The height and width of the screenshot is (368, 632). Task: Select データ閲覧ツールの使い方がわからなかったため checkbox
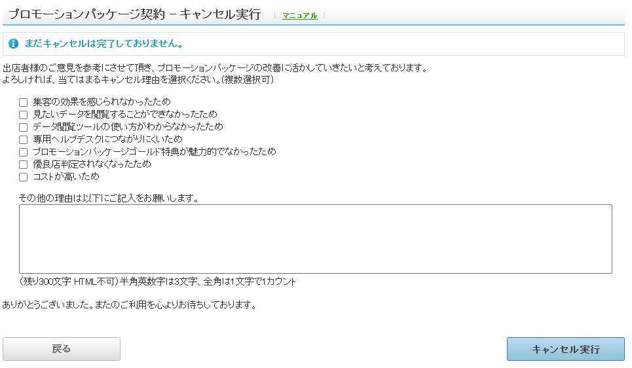24,127
